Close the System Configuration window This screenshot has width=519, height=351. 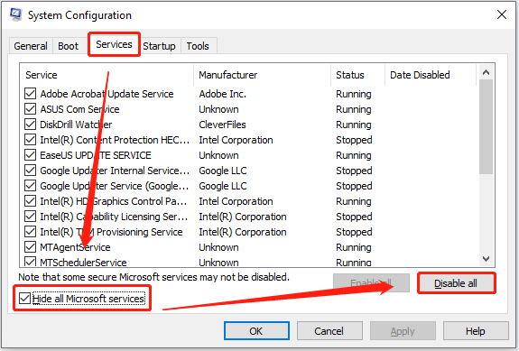pyautogui.click(x=502, y=14)
